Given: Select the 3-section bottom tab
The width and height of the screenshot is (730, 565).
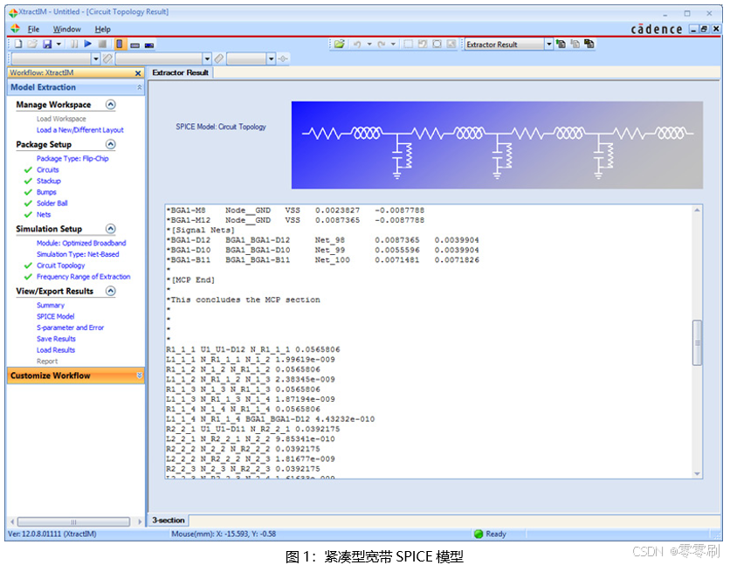Looking at the screenshot, I should pyautogui.click(x=169, y=520).
